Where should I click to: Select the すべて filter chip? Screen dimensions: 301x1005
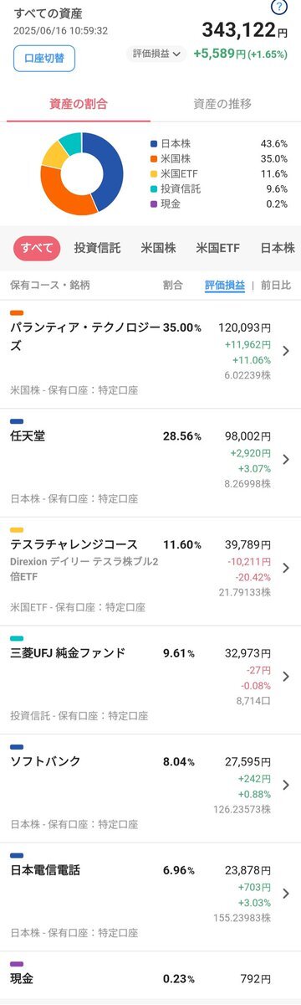coord(38,248)
